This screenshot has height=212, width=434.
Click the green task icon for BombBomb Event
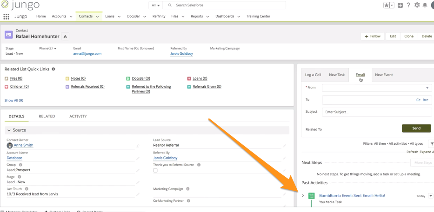tap(312, 196)
